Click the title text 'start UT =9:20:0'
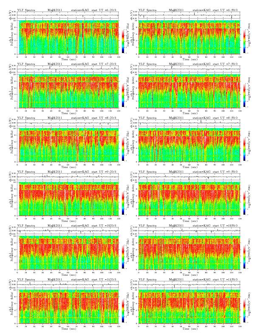260x336 pixels. pyautogui.click(x=104, y=172)
